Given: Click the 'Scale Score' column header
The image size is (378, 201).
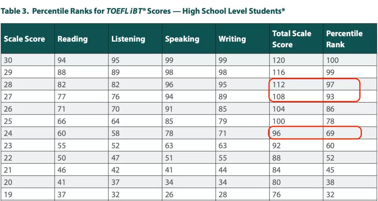Looking at the screenshot, I should coord(24,39).
